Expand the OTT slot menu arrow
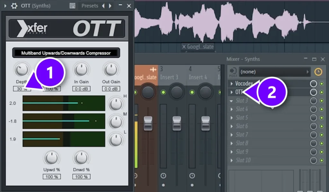The height and width of the screenshot is (192, 329). pyautogui.click(x=232, y=92)
